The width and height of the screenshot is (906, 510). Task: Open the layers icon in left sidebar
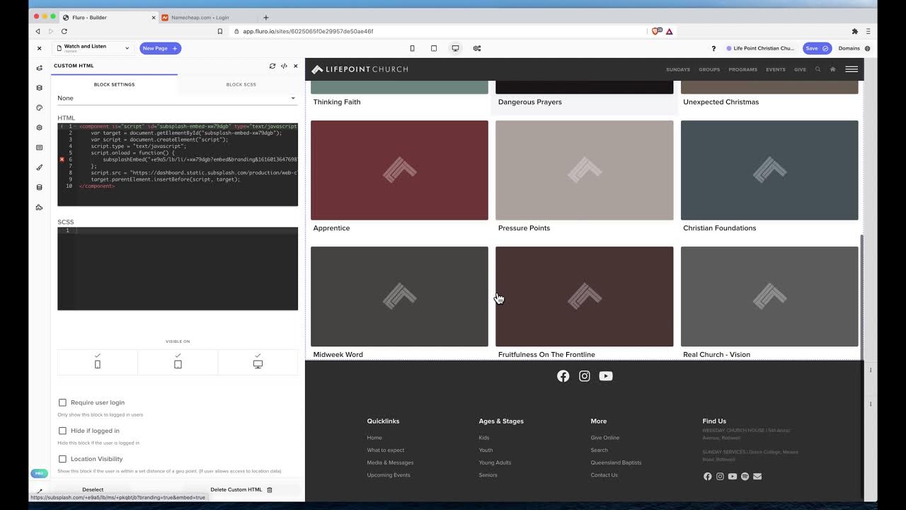40,68
